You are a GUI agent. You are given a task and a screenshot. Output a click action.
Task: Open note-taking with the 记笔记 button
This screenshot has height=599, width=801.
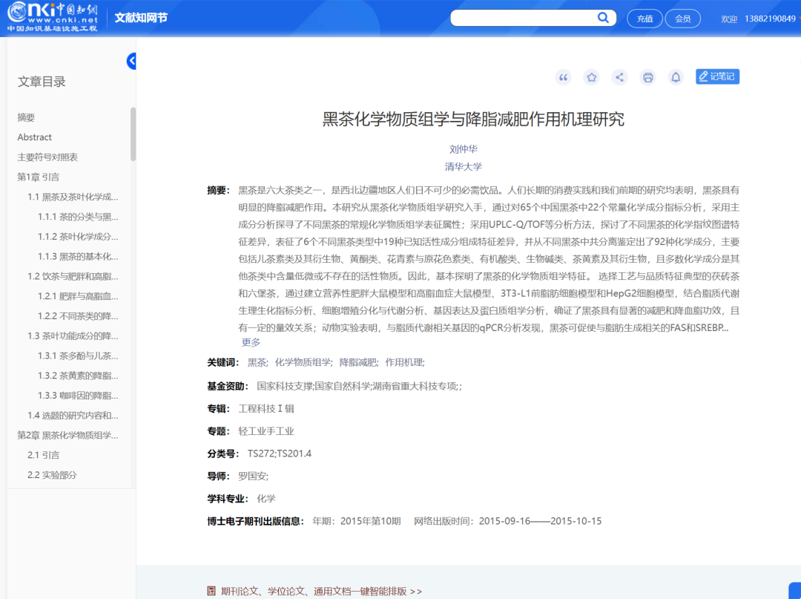tap(716, 76)
